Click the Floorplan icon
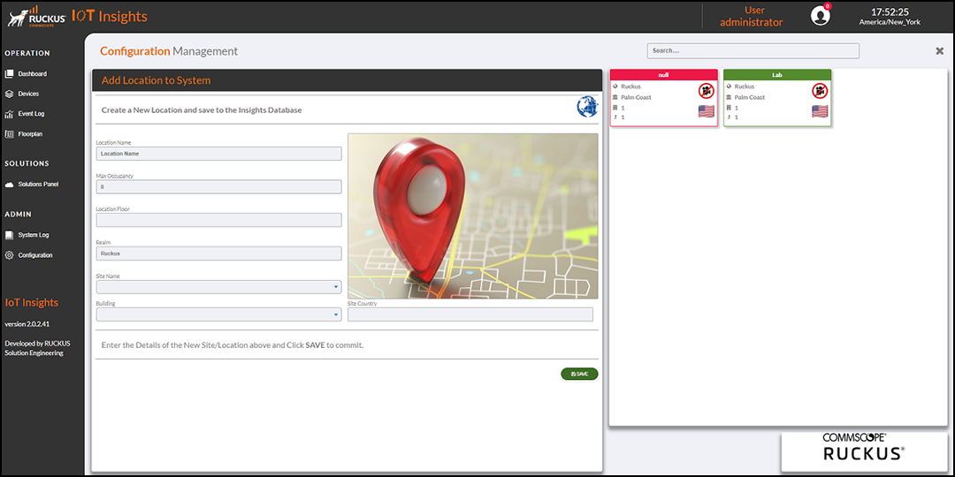955x477 pixels. 9,134
